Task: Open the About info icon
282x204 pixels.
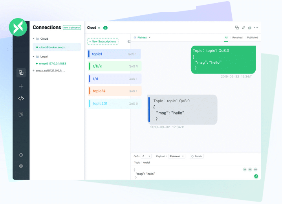Action: [21, 155]
